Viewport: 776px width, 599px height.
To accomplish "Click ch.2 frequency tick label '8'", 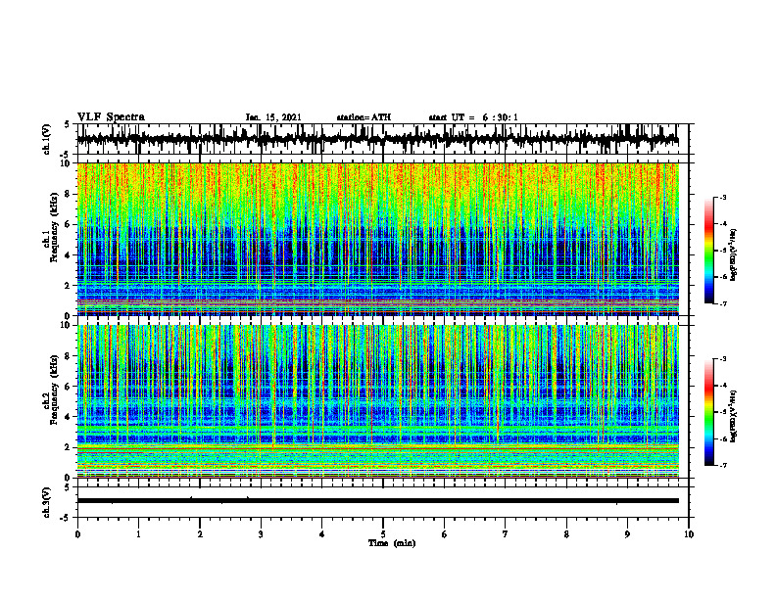I will pos(68,356).
